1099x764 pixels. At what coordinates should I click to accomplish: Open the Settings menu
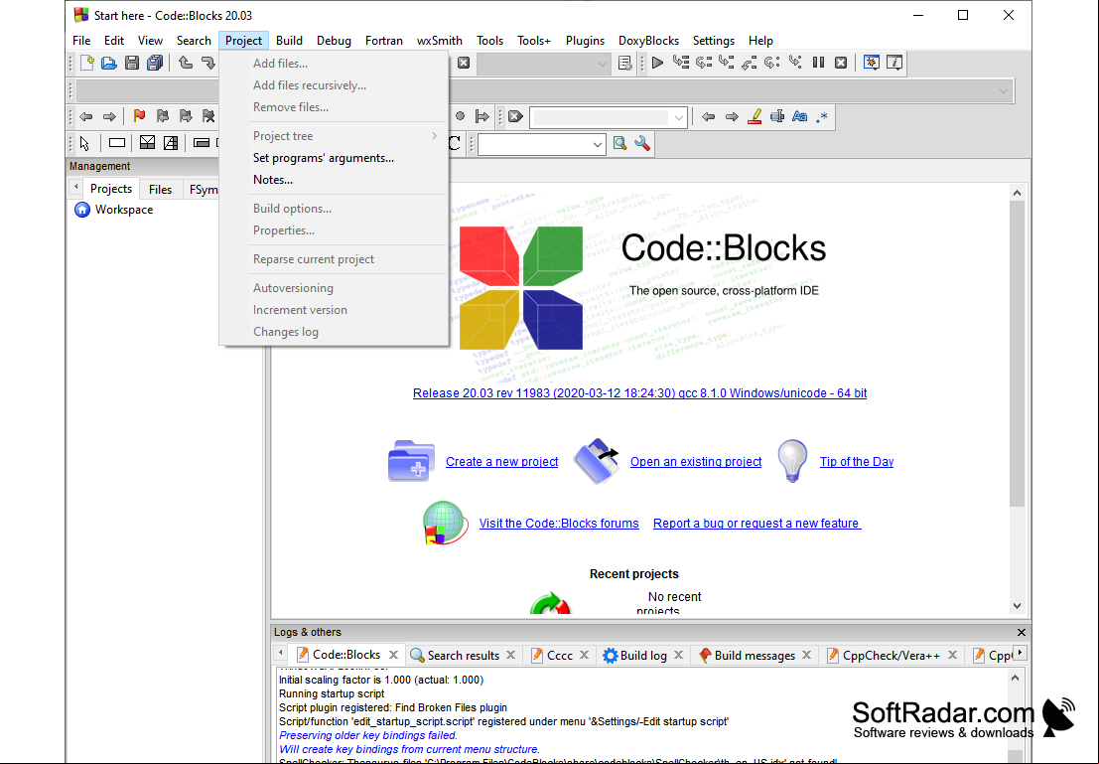tap(714, 41)
